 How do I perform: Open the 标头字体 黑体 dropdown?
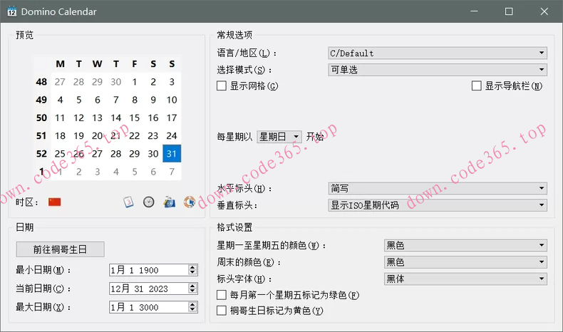[x=465, y=279]
